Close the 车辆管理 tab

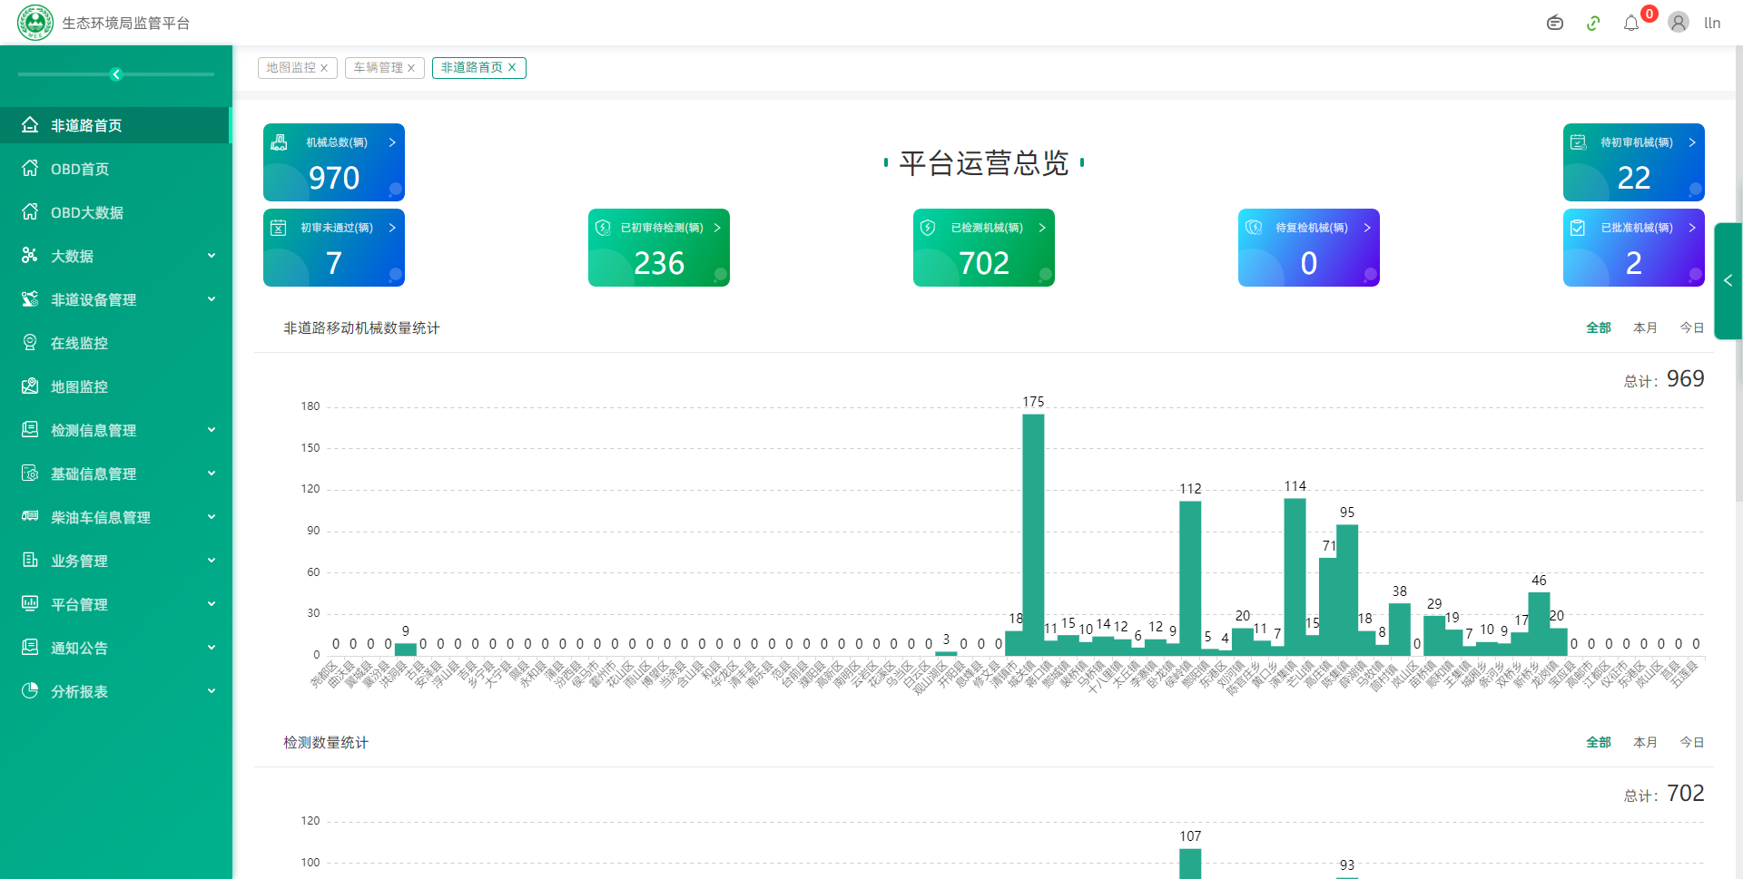(x=411, y=68)
